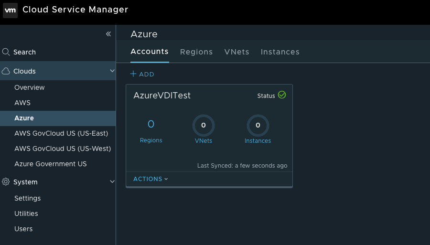Collapse the sidebar with double-chevron icon
Screen dimensions: 430x245
coord(108,34)
